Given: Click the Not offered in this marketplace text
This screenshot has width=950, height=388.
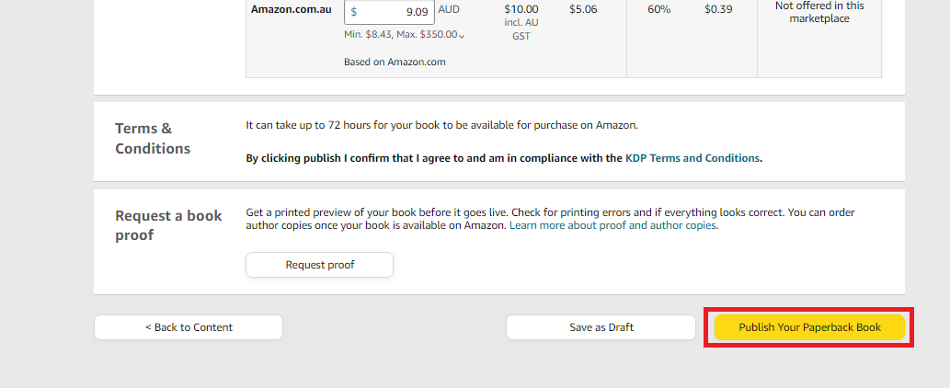Looking at the screenshot, I should coord(819,12).
